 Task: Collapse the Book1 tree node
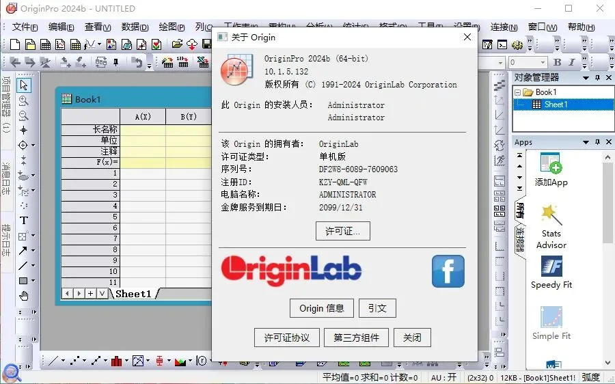point(518,92)
